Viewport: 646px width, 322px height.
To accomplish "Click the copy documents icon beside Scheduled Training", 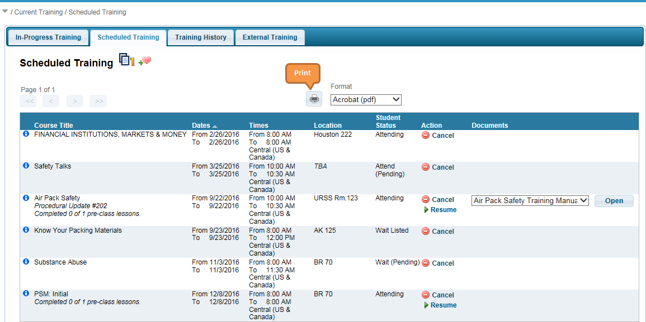I will click(x=126, y=60).
